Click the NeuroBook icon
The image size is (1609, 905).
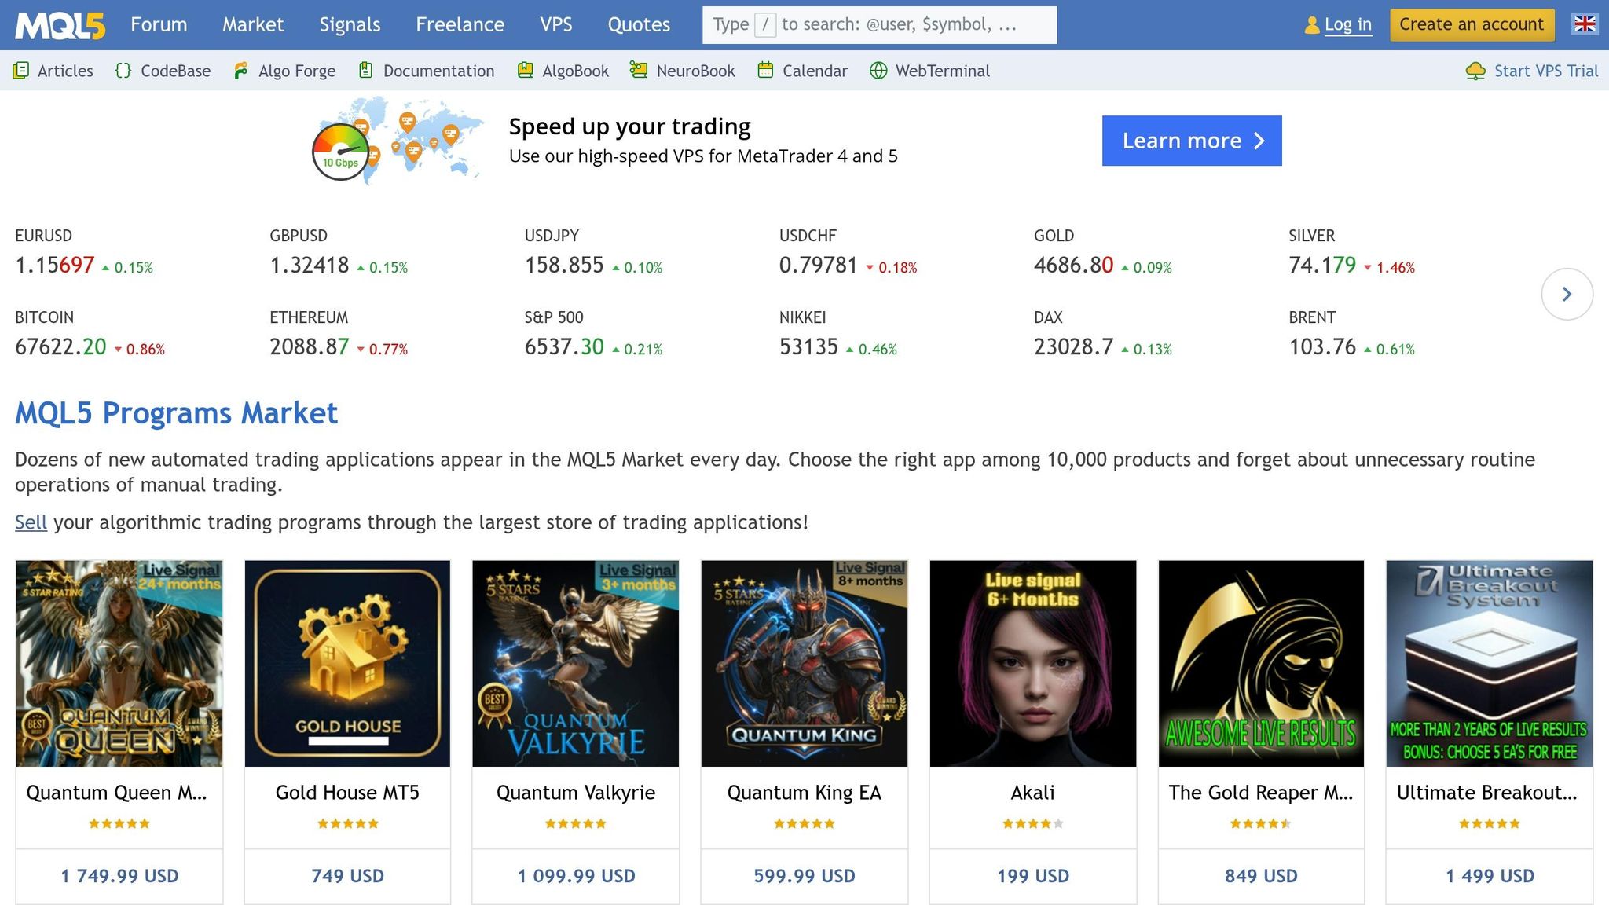[x=639, y=71]
